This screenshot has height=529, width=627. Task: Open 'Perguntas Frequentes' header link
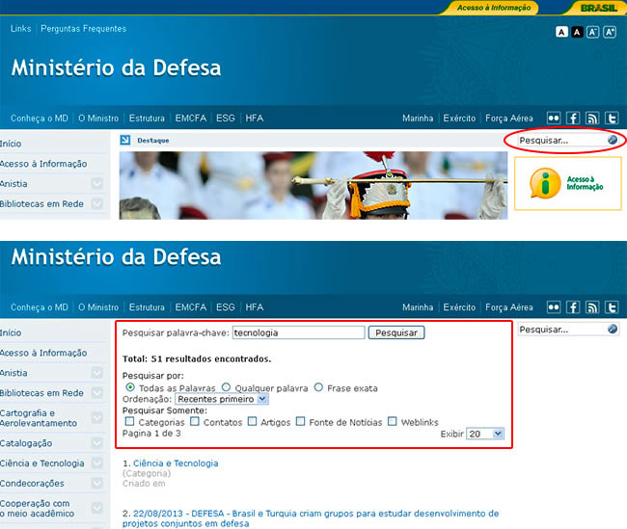pos(84,29)
